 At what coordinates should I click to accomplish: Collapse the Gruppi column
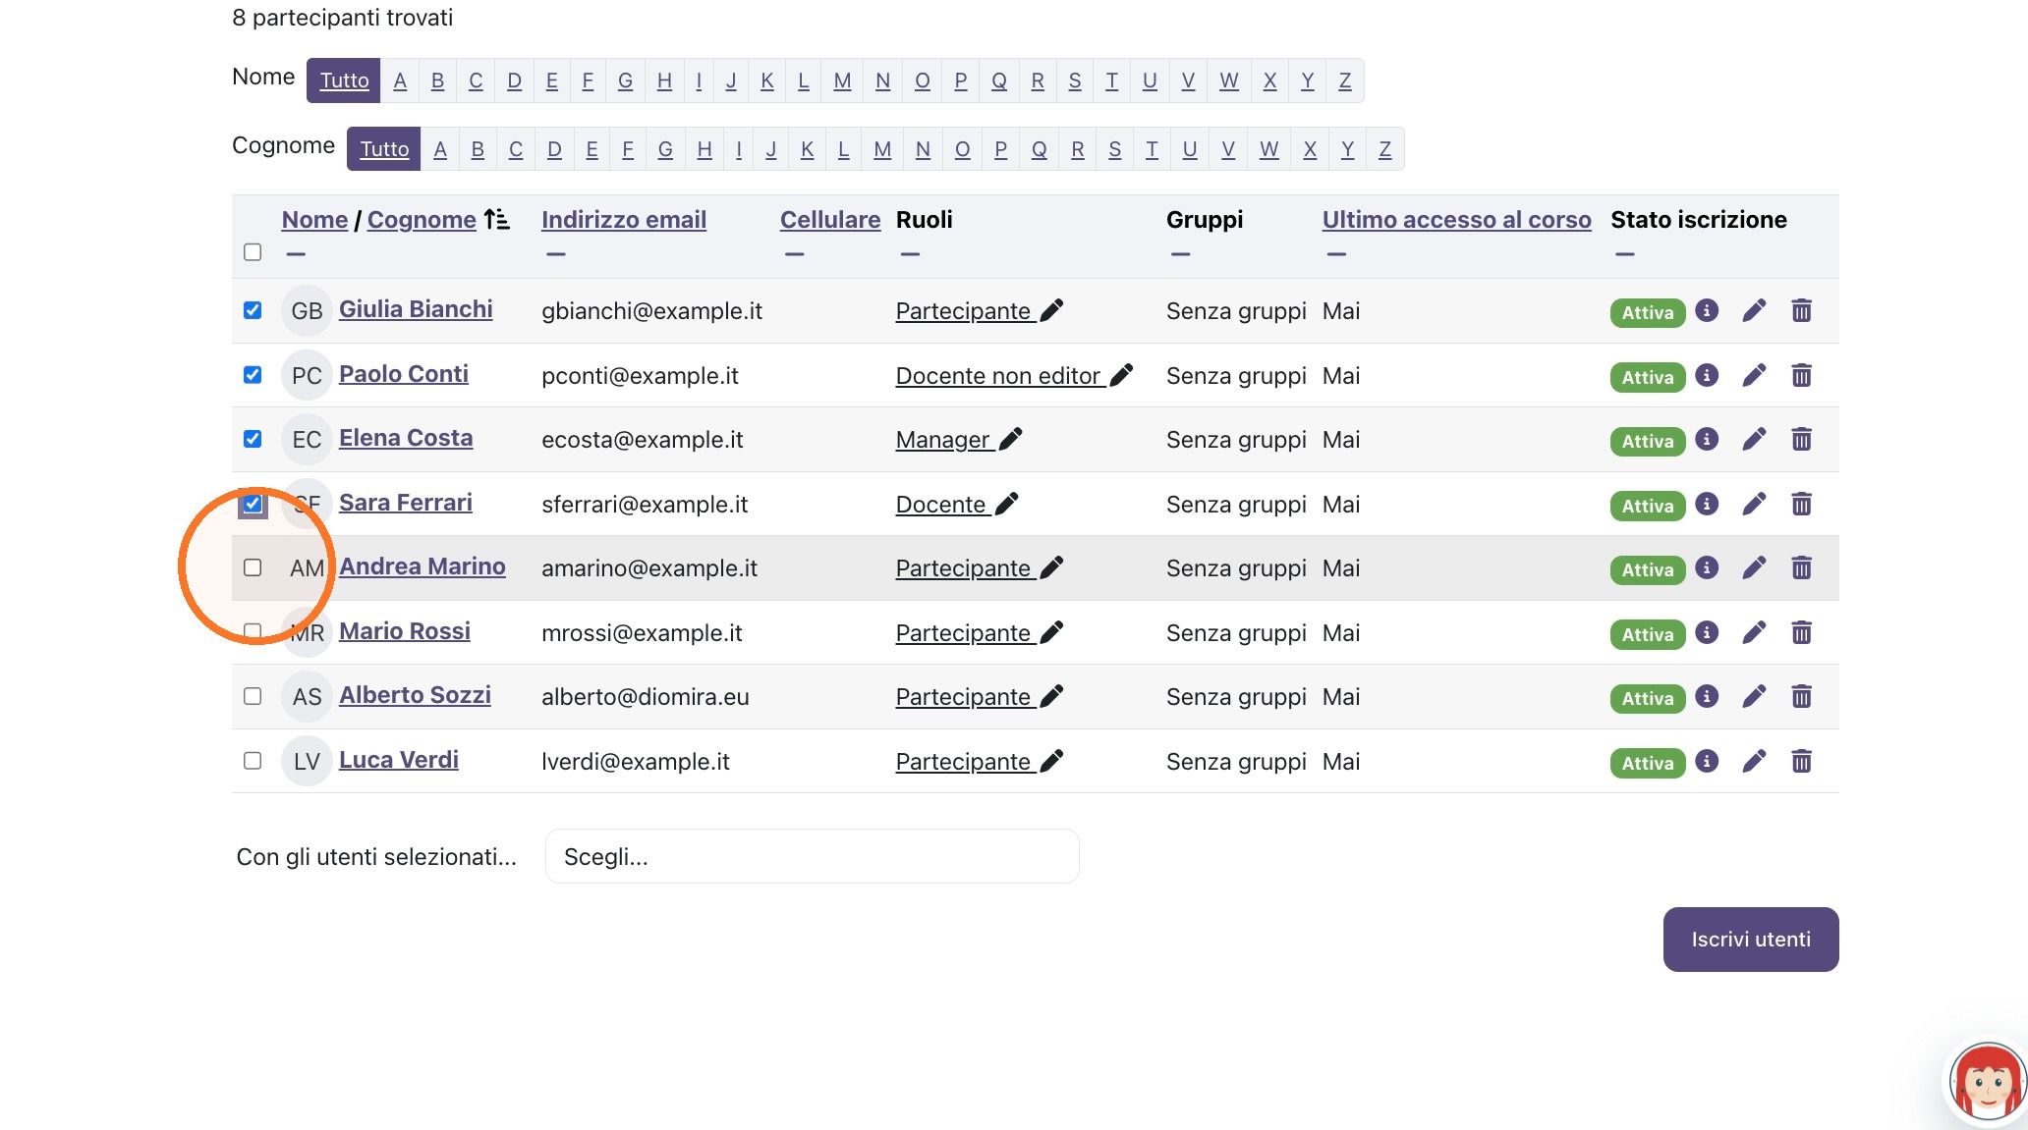point(1181,254)
